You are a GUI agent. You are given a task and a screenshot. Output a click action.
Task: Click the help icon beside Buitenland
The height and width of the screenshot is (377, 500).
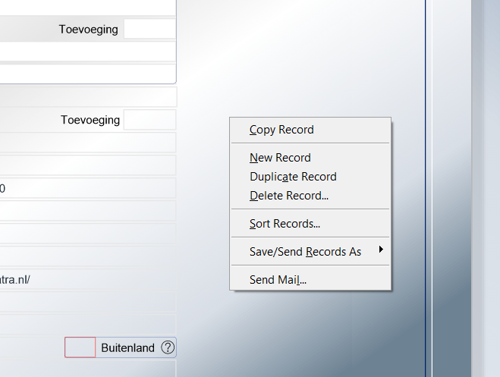coord(168,348)
